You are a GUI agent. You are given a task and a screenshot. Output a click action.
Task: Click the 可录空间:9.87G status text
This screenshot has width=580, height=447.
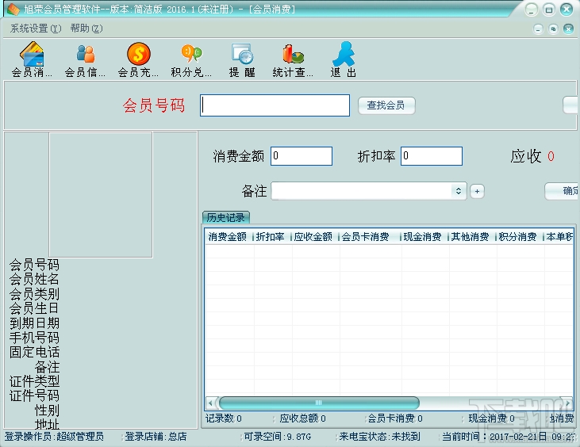click(278, 437)
